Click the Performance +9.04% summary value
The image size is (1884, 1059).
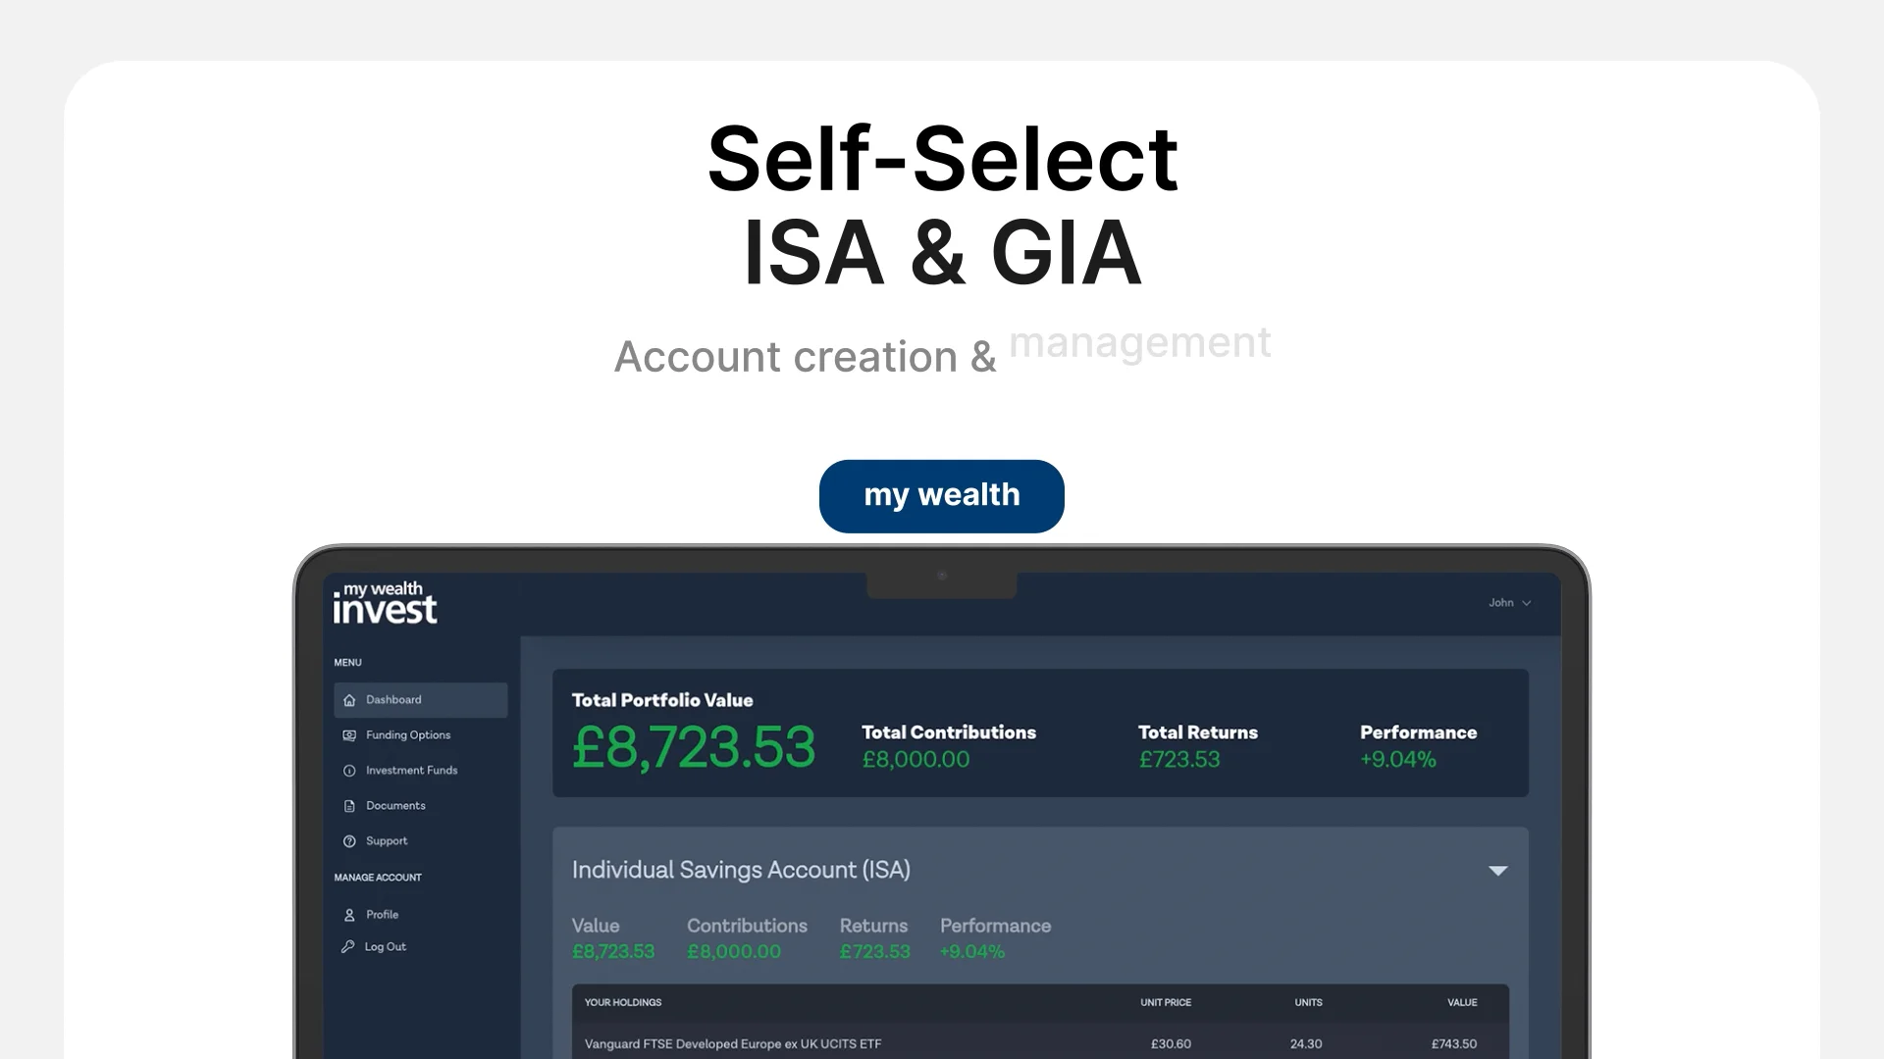click(x=1398, y=760)
